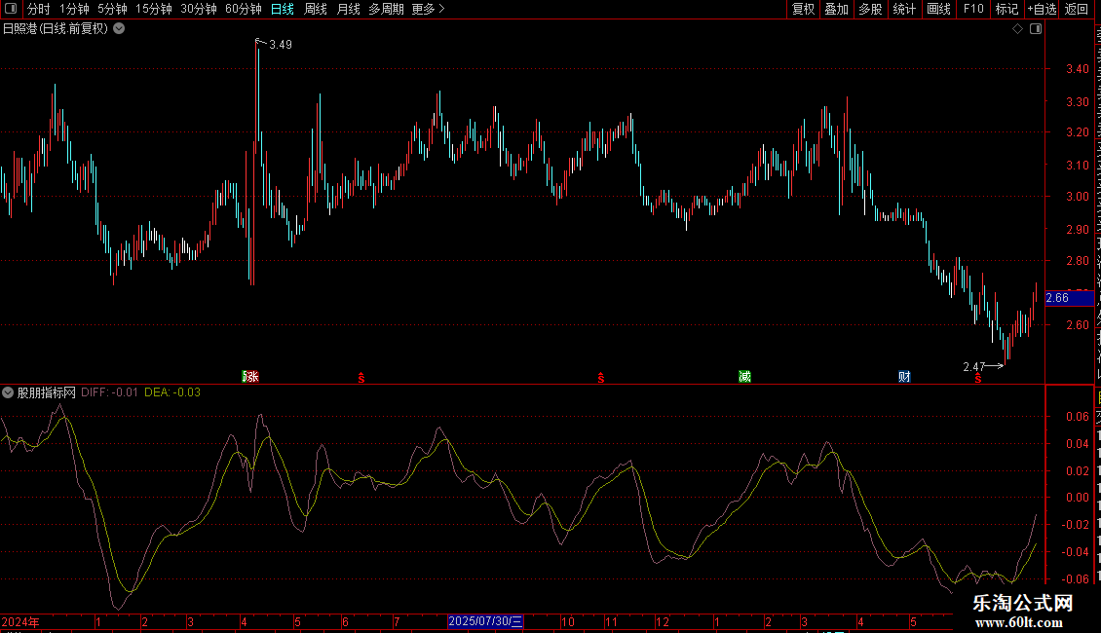This screenshot has height=633, width=1101.
Task: Click the S marker near month 6
Action: (x=361, y=378)
